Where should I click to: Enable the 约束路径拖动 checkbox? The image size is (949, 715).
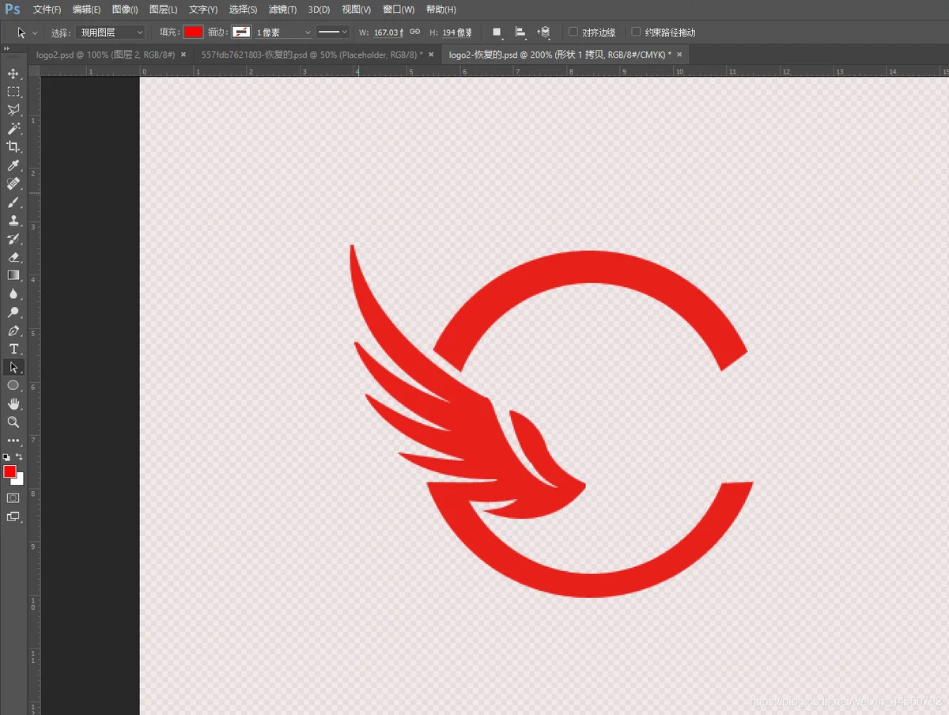[636, 32]
